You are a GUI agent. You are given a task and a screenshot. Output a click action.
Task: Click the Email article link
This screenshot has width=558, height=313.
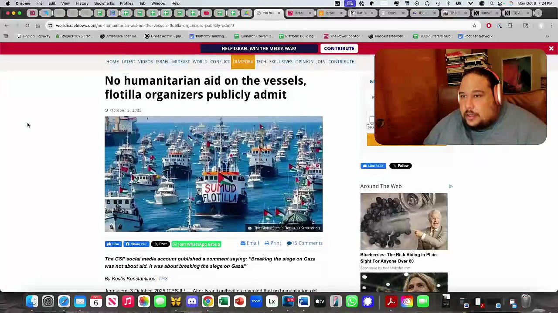click(250, 243)
